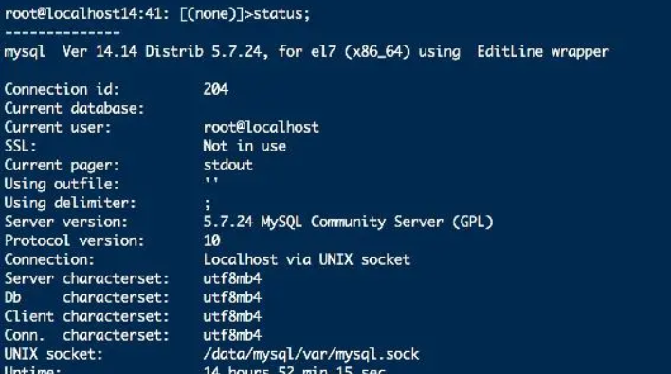671x374 pixels.
Task: Click the Db characterset utf8mb4 value
Action: 232,297
